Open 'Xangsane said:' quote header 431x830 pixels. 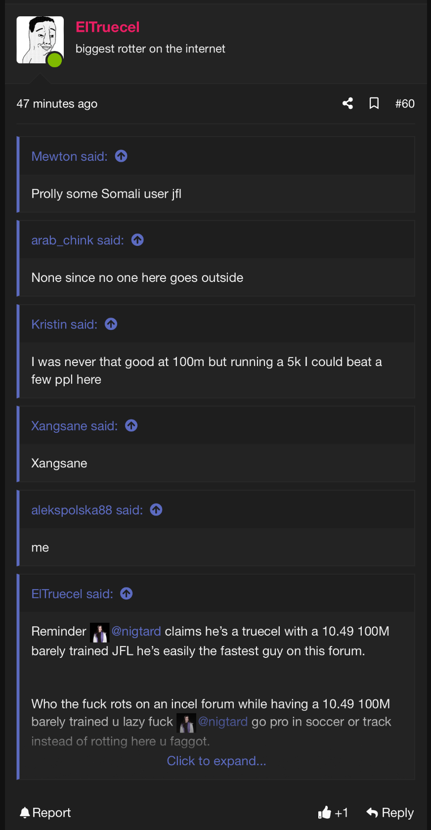(x=74, y=426)
